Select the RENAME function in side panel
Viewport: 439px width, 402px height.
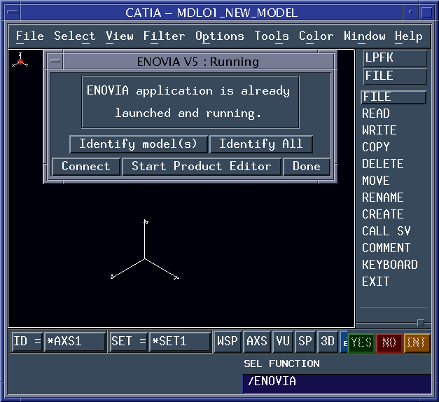(382, 197)
